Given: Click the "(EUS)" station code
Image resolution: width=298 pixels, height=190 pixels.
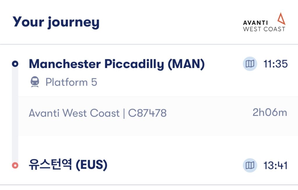Looking at the screenshot, I should pos(91,165).
